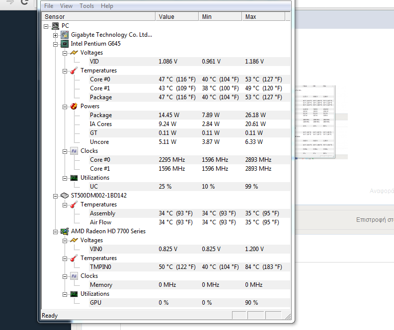This screenshot has height=330, width=394.
Task: Select the VIN0 voltage row
Action: pyautogui.click(x=189, y=249)
